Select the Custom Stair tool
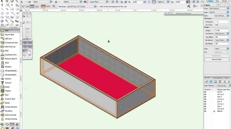This screenshot has width=231, height=129. click(x=10, y=99)
